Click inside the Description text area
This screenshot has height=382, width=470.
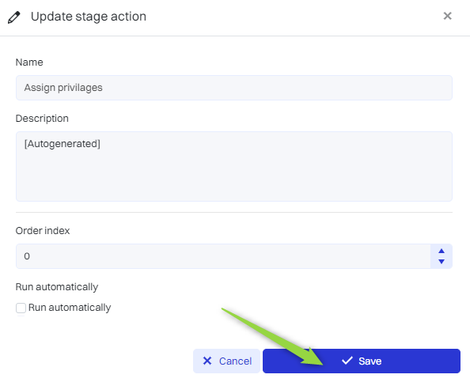[234, 166]
